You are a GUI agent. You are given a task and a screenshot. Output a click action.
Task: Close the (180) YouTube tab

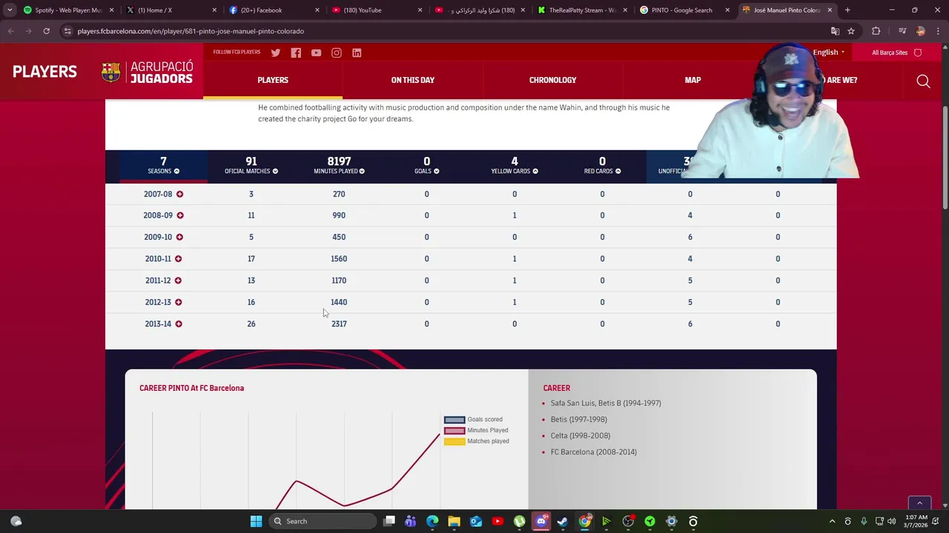(x=420, y=10)
